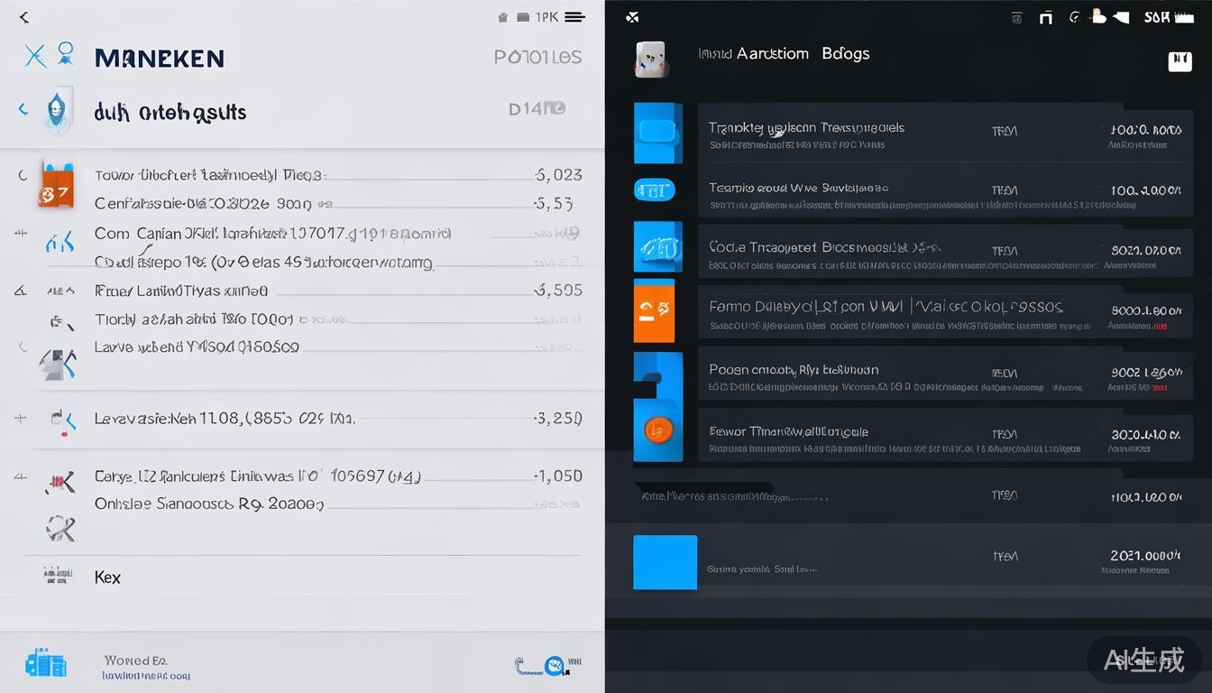Switch to the Bdogs tab

(845, 53)
